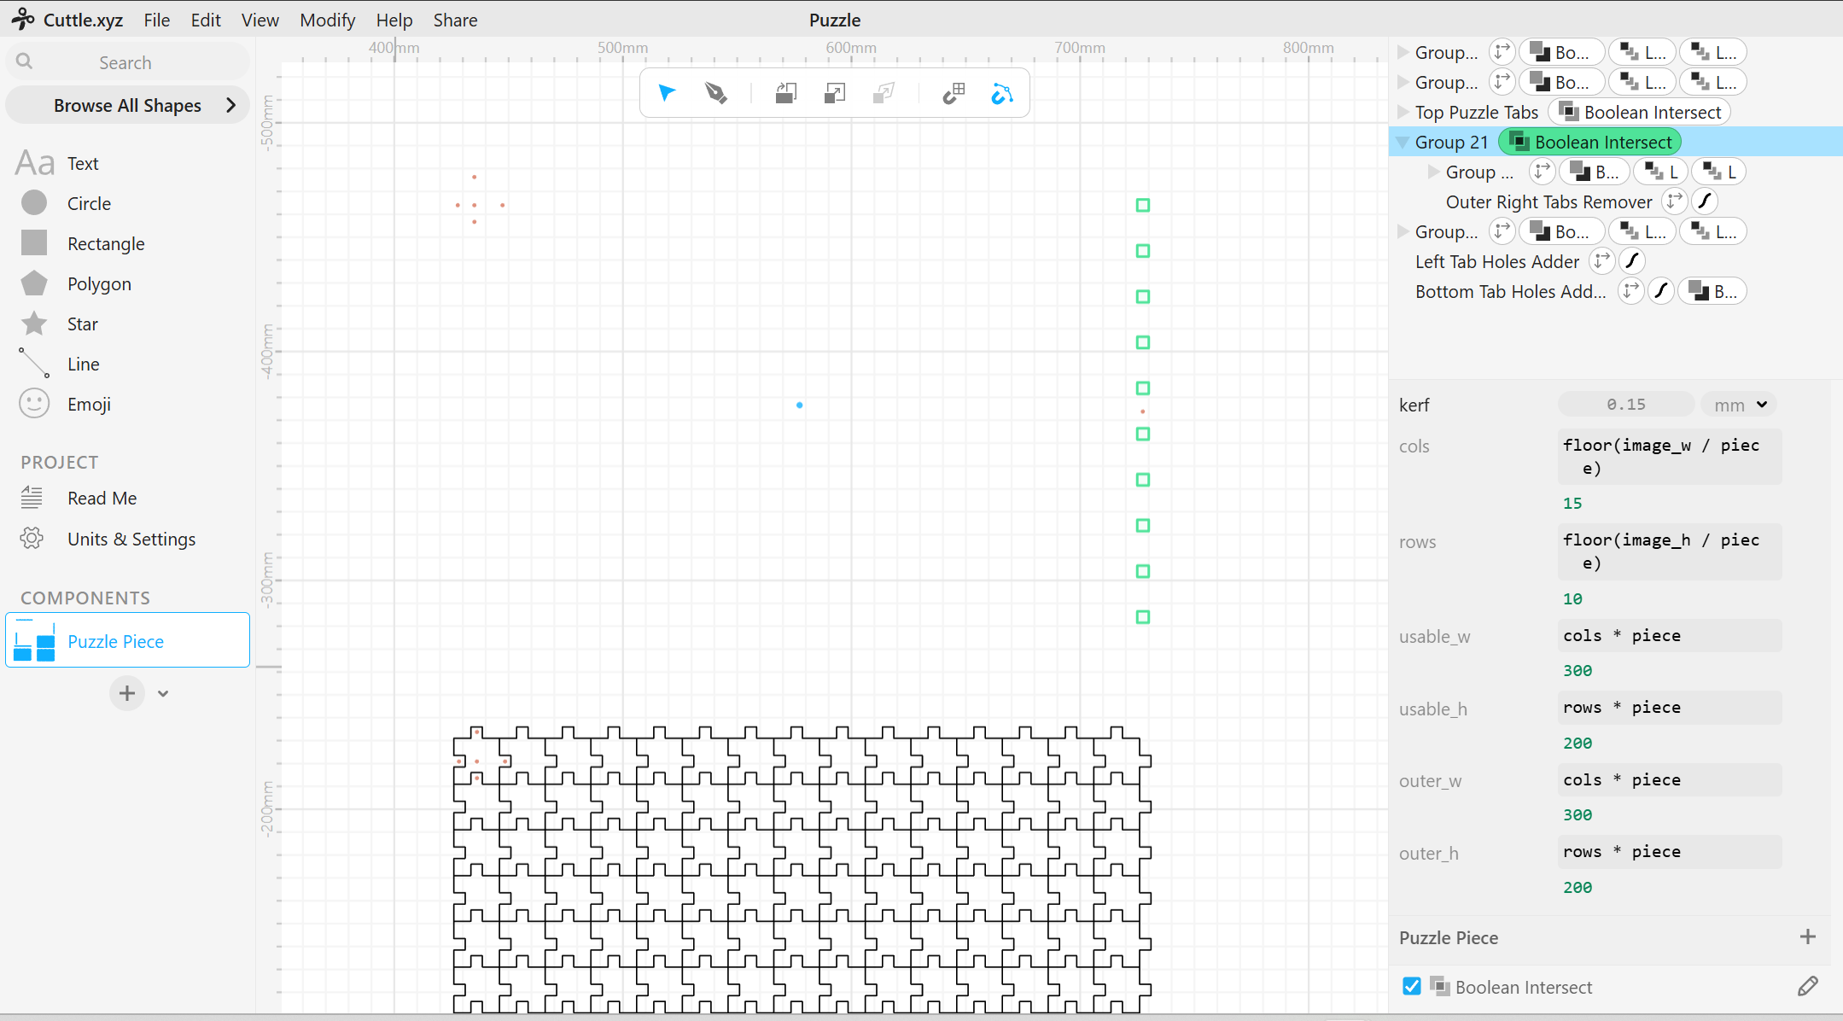Click the Units & Settings gear icon
This screenshot has height=1021, width=1843.
point(32,539)
